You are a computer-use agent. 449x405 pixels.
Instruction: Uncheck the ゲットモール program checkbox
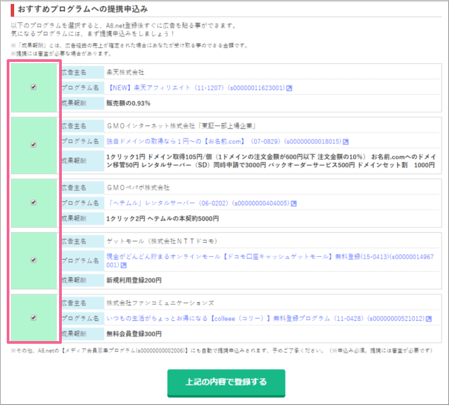click(x=34, y=260)
